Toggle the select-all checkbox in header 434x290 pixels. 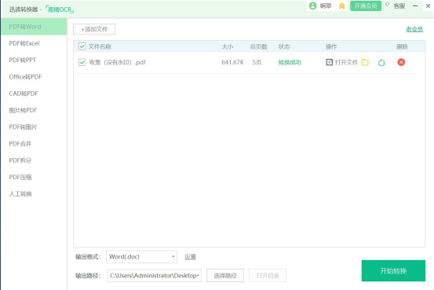(x=82, y=46)
